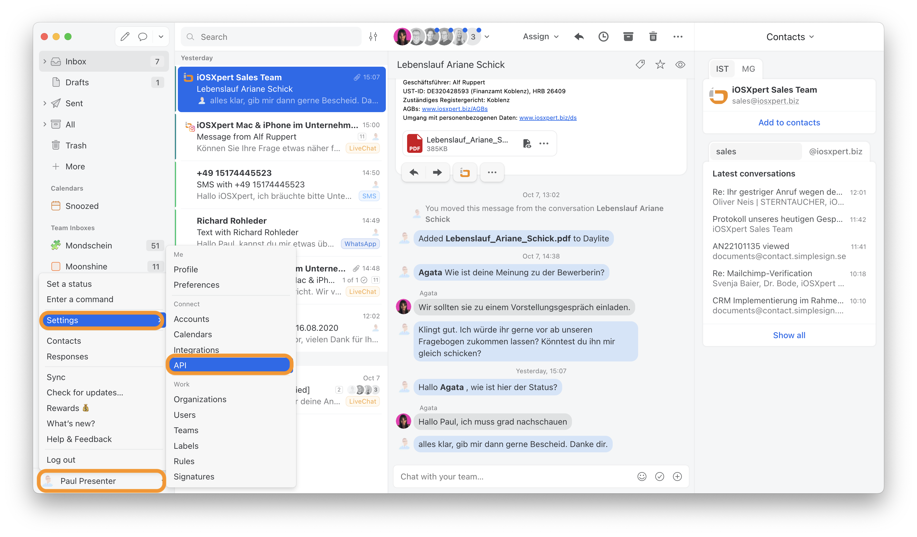
Task: Star the Lebenslauf Ariane Schick conversation
Action: coord(660,65)
